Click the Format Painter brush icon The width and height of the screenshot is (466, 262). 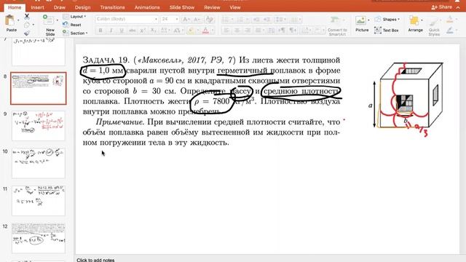coord(27,33)
